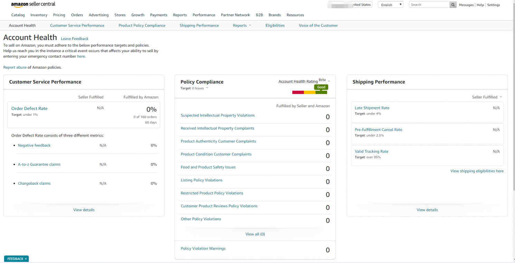This screenshot has width=515, height=263.
Task: Click the Good rating badge
Action: pos(321,87)
